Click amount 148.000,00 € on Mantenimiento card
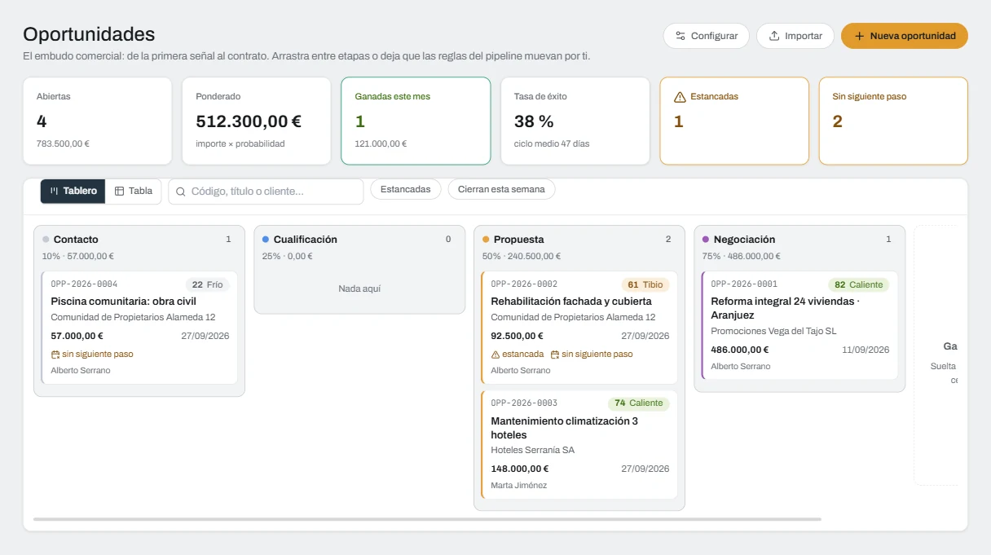This screenshot has width=991, height=555. (x=520, y=469)
